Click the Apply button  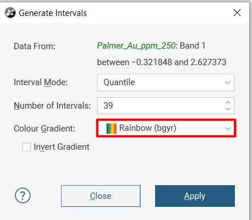[195, 196]
